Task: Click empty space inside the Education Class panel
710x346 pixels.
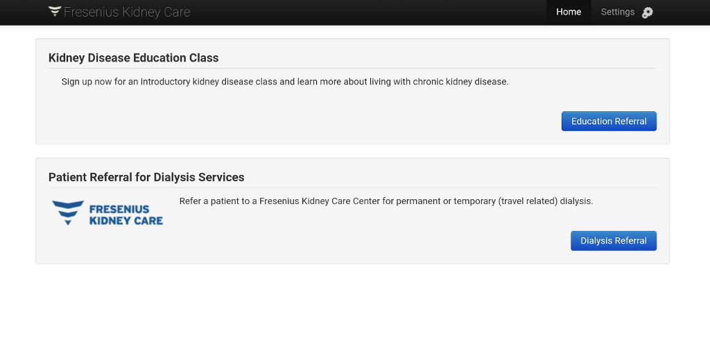Action: point(294,118)
